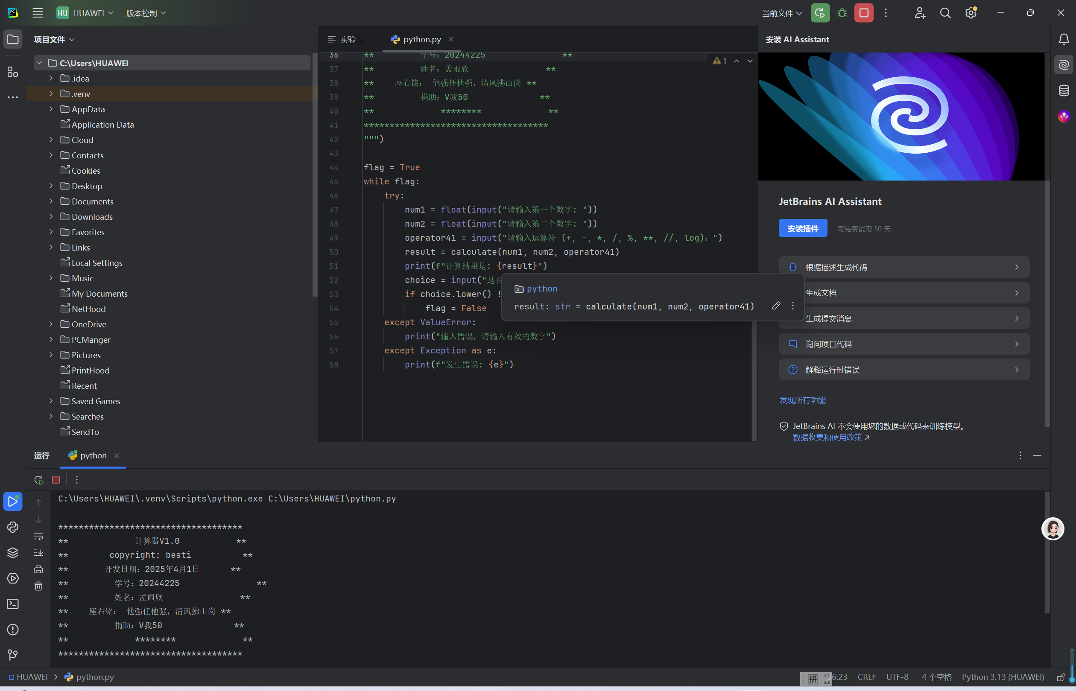The height and width of the screenshot is (691, 1076).
Task: Stop the running program with the red square
Action: click(864, 13)
